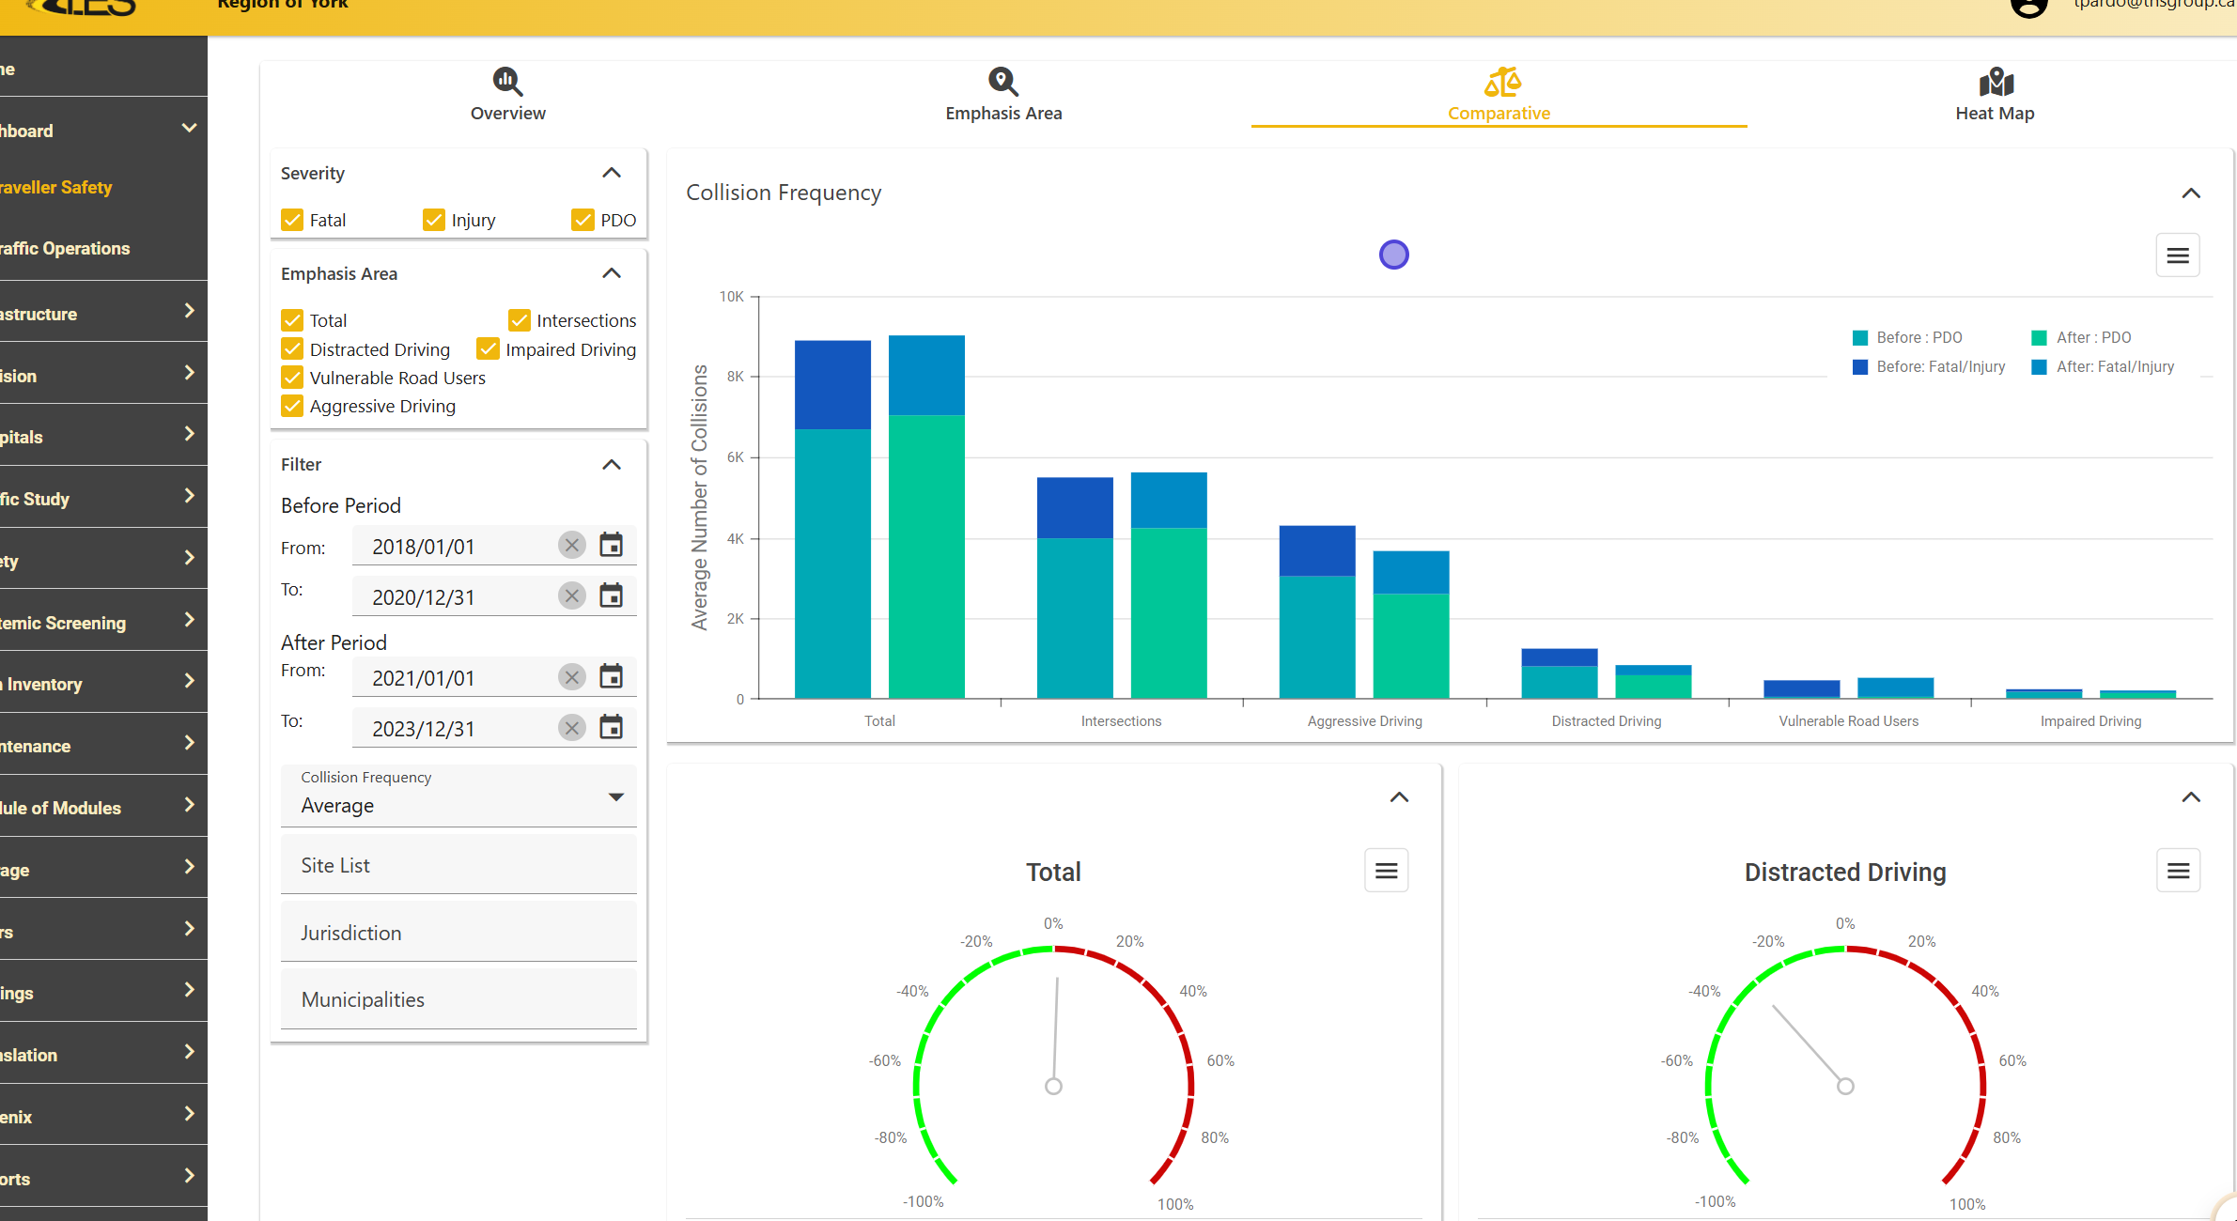The height and width of the screenshot is (1221, 2237).
Task: Open the Municipalities filter
Action: [x=458, y=999]
